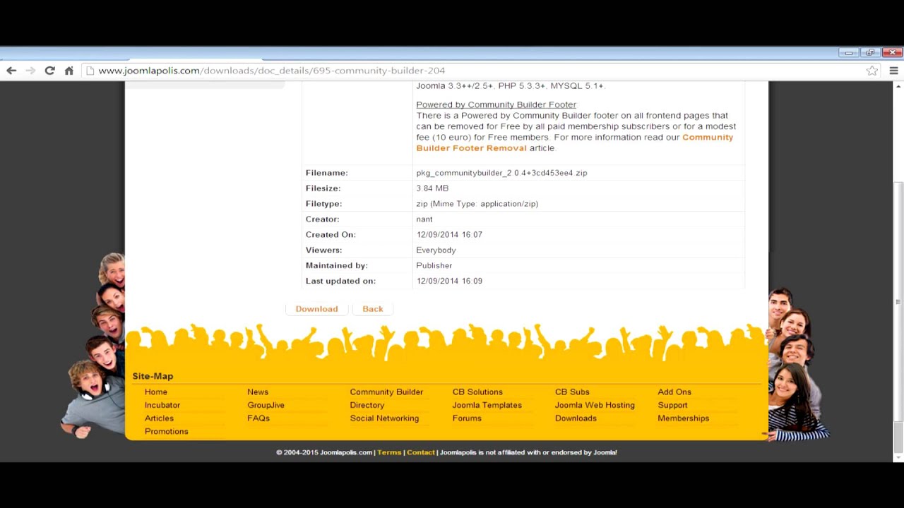Open Forums in the site map
Viewport: 904px width, 508px height.
[x=467, y=418]
